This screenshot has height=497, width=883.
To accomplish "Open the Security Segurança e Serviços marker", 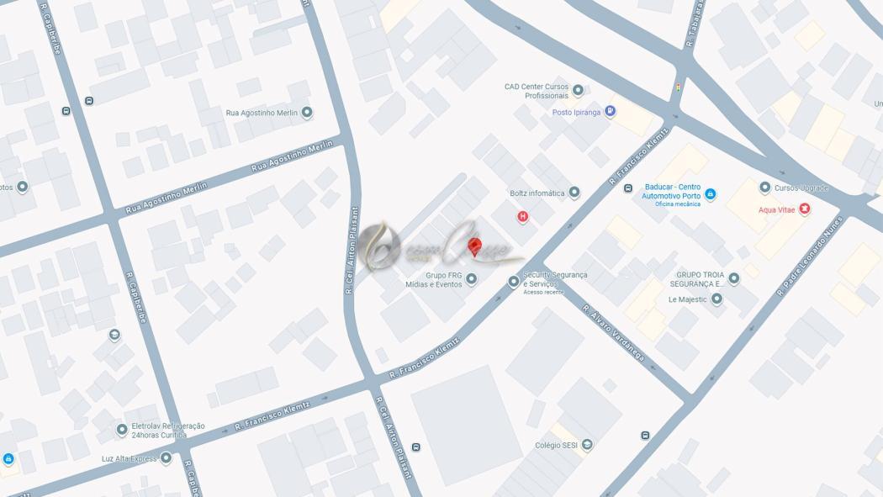I will [x=514, y=282].
